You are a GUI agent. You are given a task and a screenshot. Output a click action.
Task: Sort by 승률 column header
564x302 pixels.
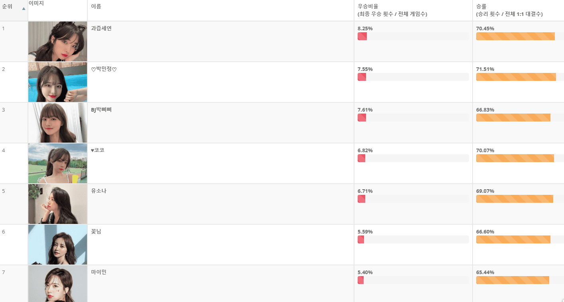(x=518, y=10)
